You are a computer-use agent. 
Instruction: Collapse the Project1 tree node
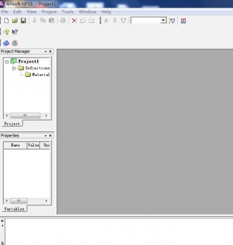pyautogui.click(x=7, y=61)
